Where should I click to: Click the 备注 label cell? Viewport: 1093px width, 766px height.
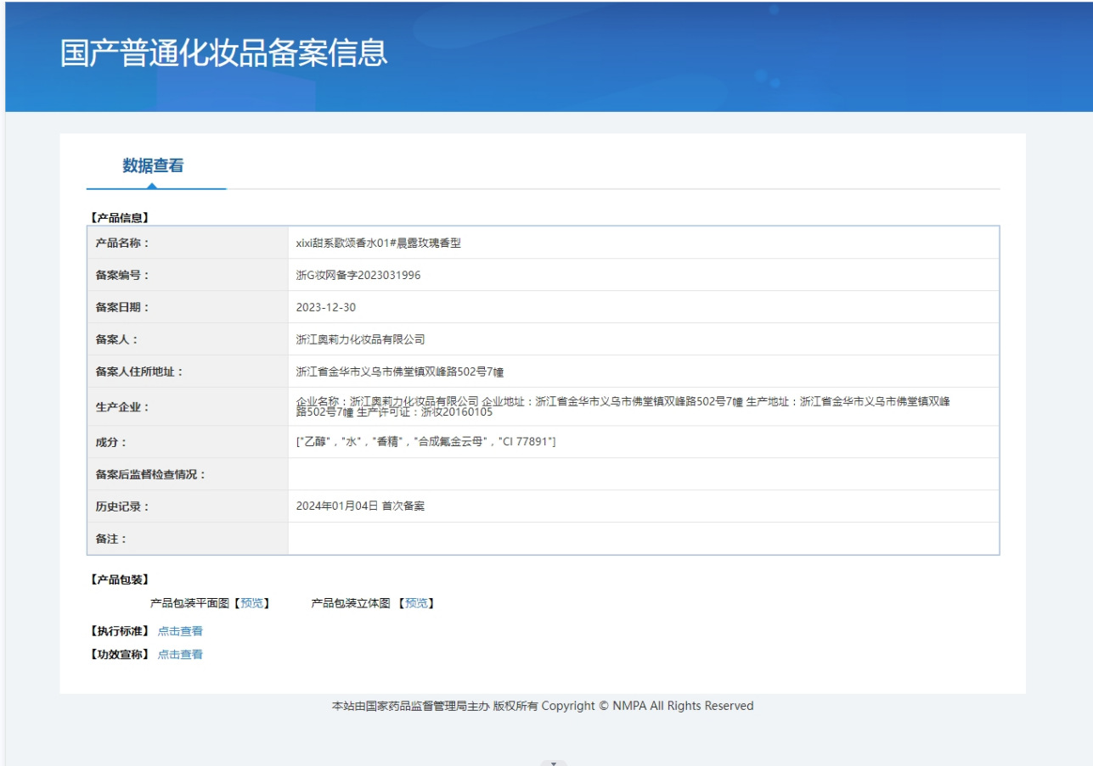(188, 539)
